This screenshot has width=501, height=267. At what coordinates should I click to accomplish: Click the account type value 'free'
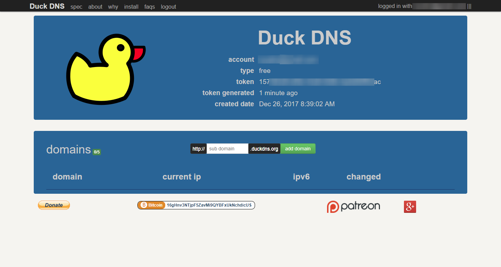(265, 71)
